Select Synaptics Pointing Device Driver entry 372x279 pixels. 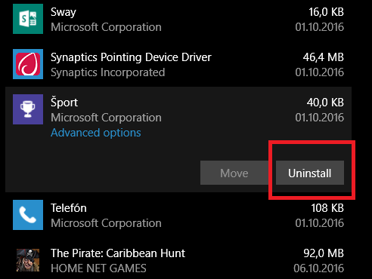(x=178, y=64)
